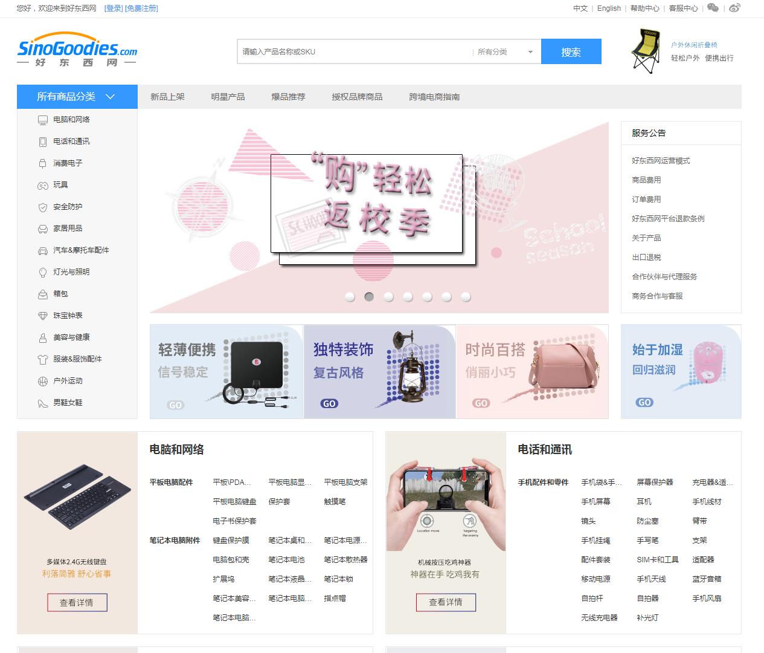This screenshot has height=653, width=764.
Task: Open the 爆品推荐 nav tab
Action: coord(288,97)
